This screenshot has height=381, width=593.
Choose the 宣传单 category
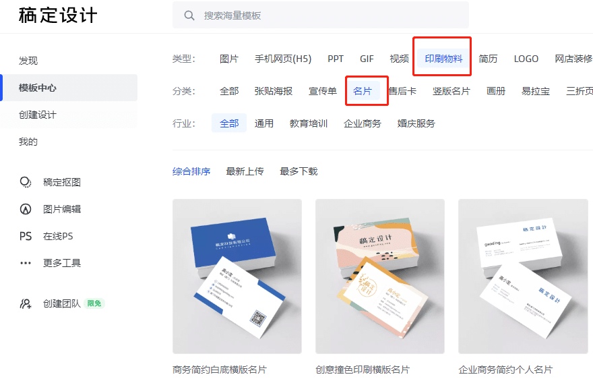(323, 91)
